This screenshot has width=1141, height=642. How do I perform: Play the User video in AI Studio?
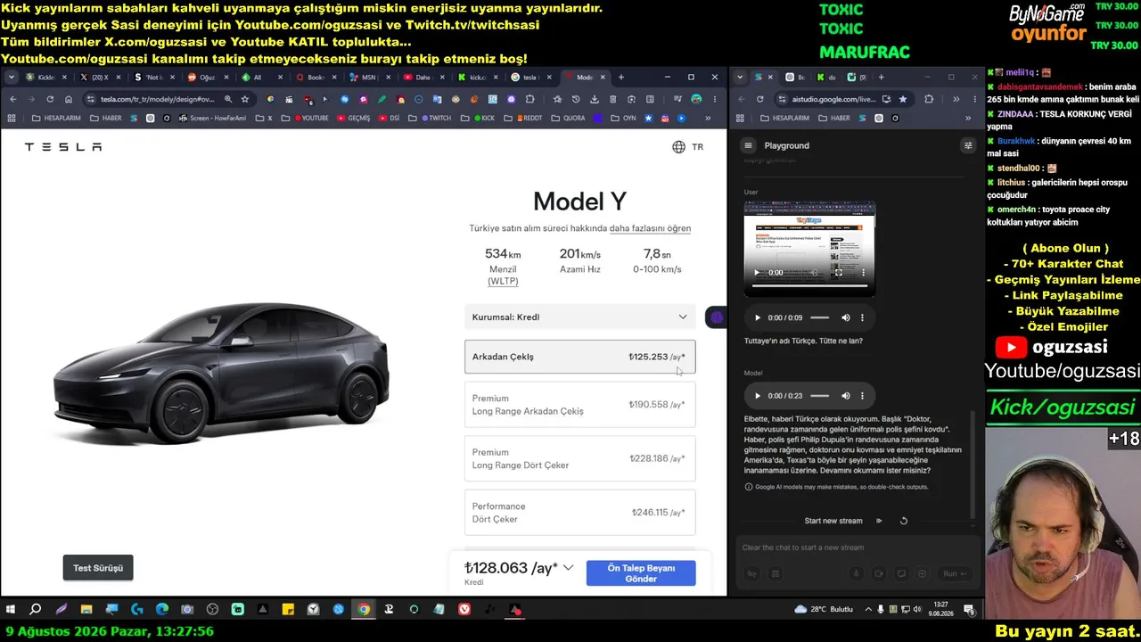[758, 273]
